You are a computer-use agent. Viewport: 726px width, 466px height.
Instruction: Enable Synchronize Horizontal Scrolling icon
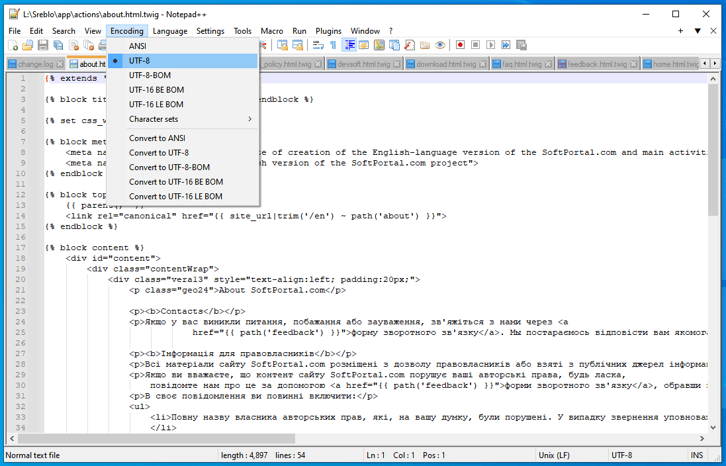click(298, 45)
